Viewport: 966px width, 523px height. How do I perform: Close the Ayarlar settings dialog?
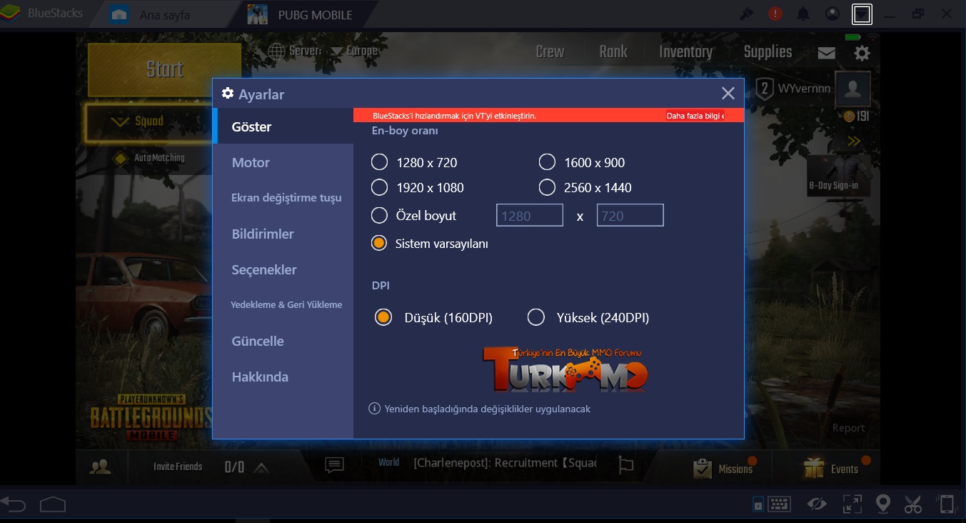(728, 94)
